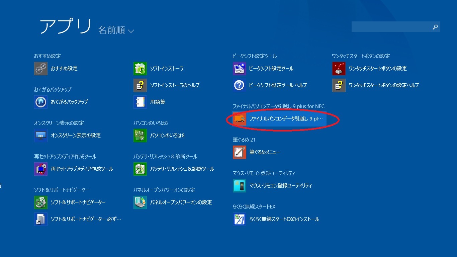Open パネルオープンパワーオンの設定 laptop icon

140,202
